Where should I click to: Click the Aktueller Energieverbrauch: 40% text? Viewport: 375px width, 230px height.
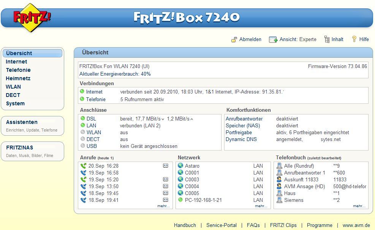(x=115, y=74)
